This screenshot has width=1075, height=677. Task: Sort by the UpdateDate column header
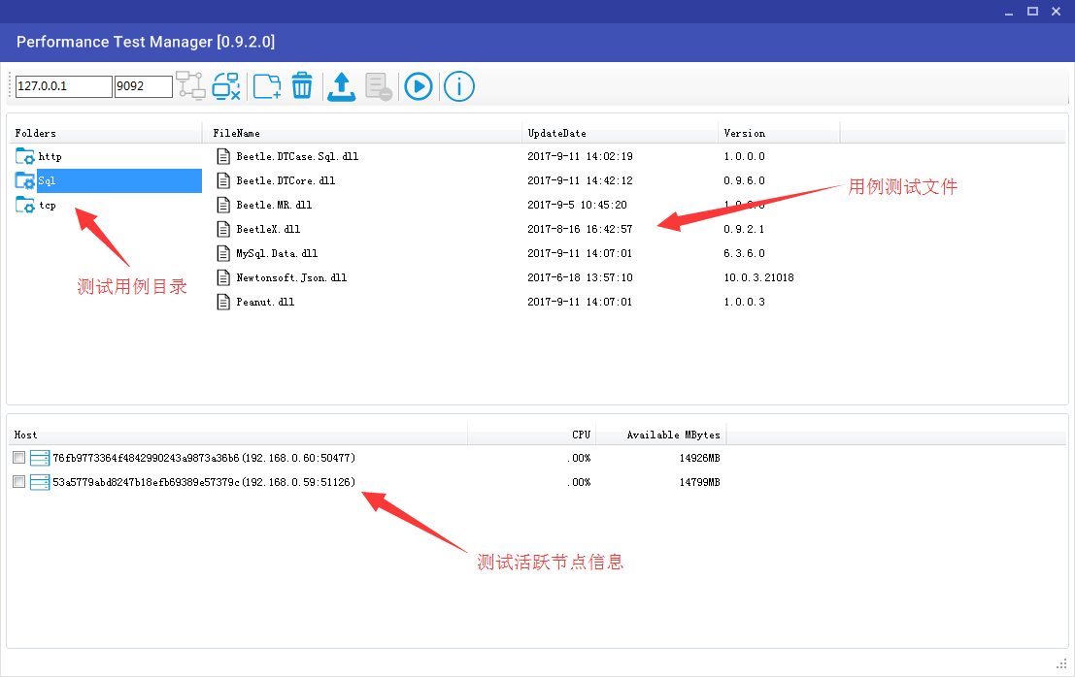click(620, 134)
